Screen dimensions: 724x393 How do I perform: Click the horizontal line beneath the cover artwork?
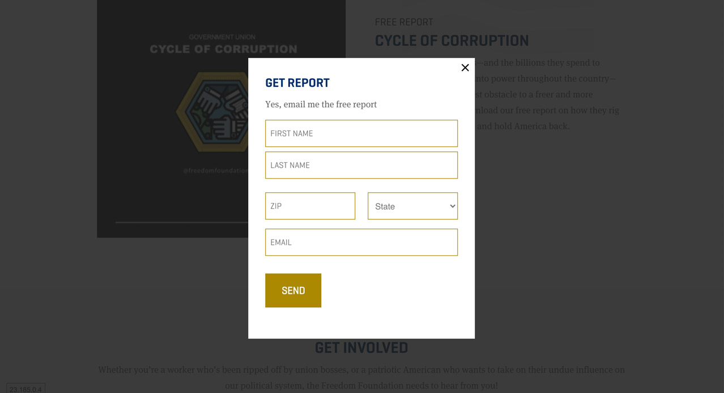tap(181, 222)
